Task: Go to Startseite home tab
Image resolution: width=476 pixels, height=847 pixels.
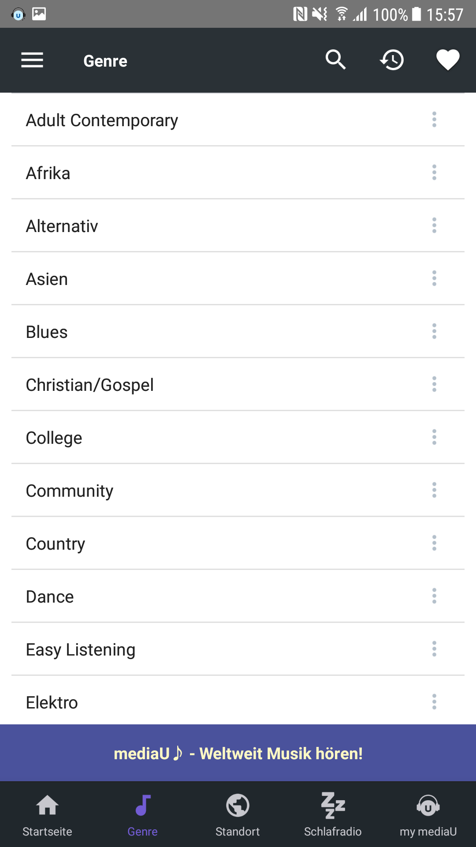Action: click(47, 814)
